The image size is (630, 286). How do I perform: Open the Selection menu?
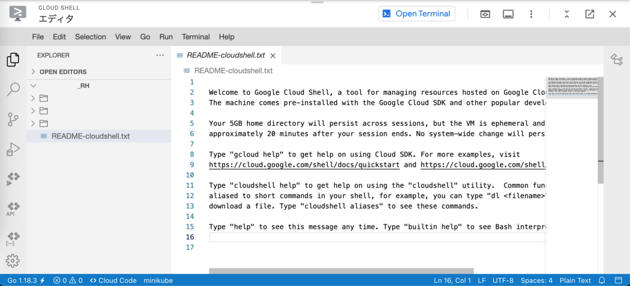90,37
